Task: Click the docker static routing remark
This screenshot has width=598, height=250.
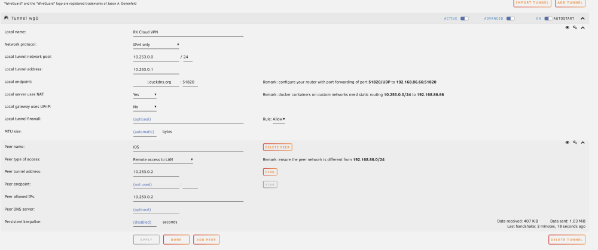Action: (x=353, y=94)
